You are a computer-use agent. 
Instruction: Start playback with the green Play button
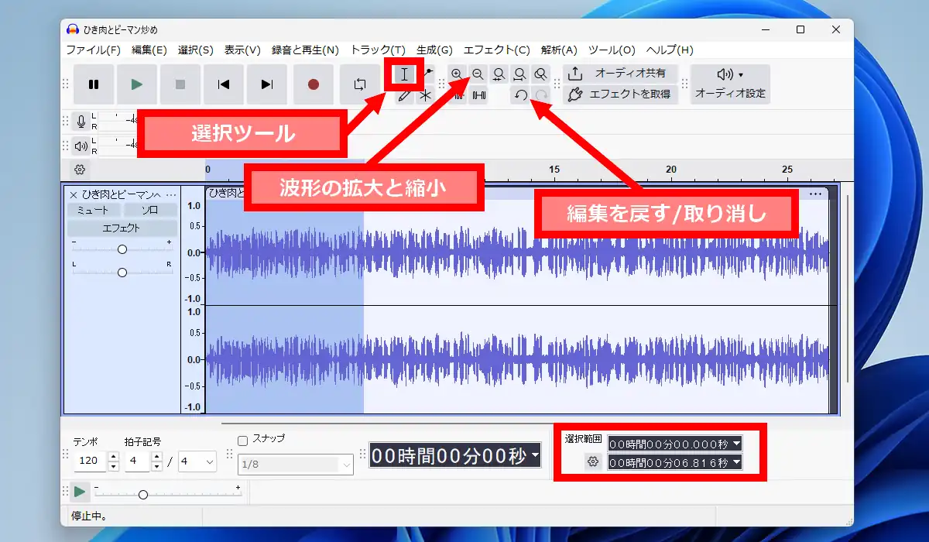[137, 84]
